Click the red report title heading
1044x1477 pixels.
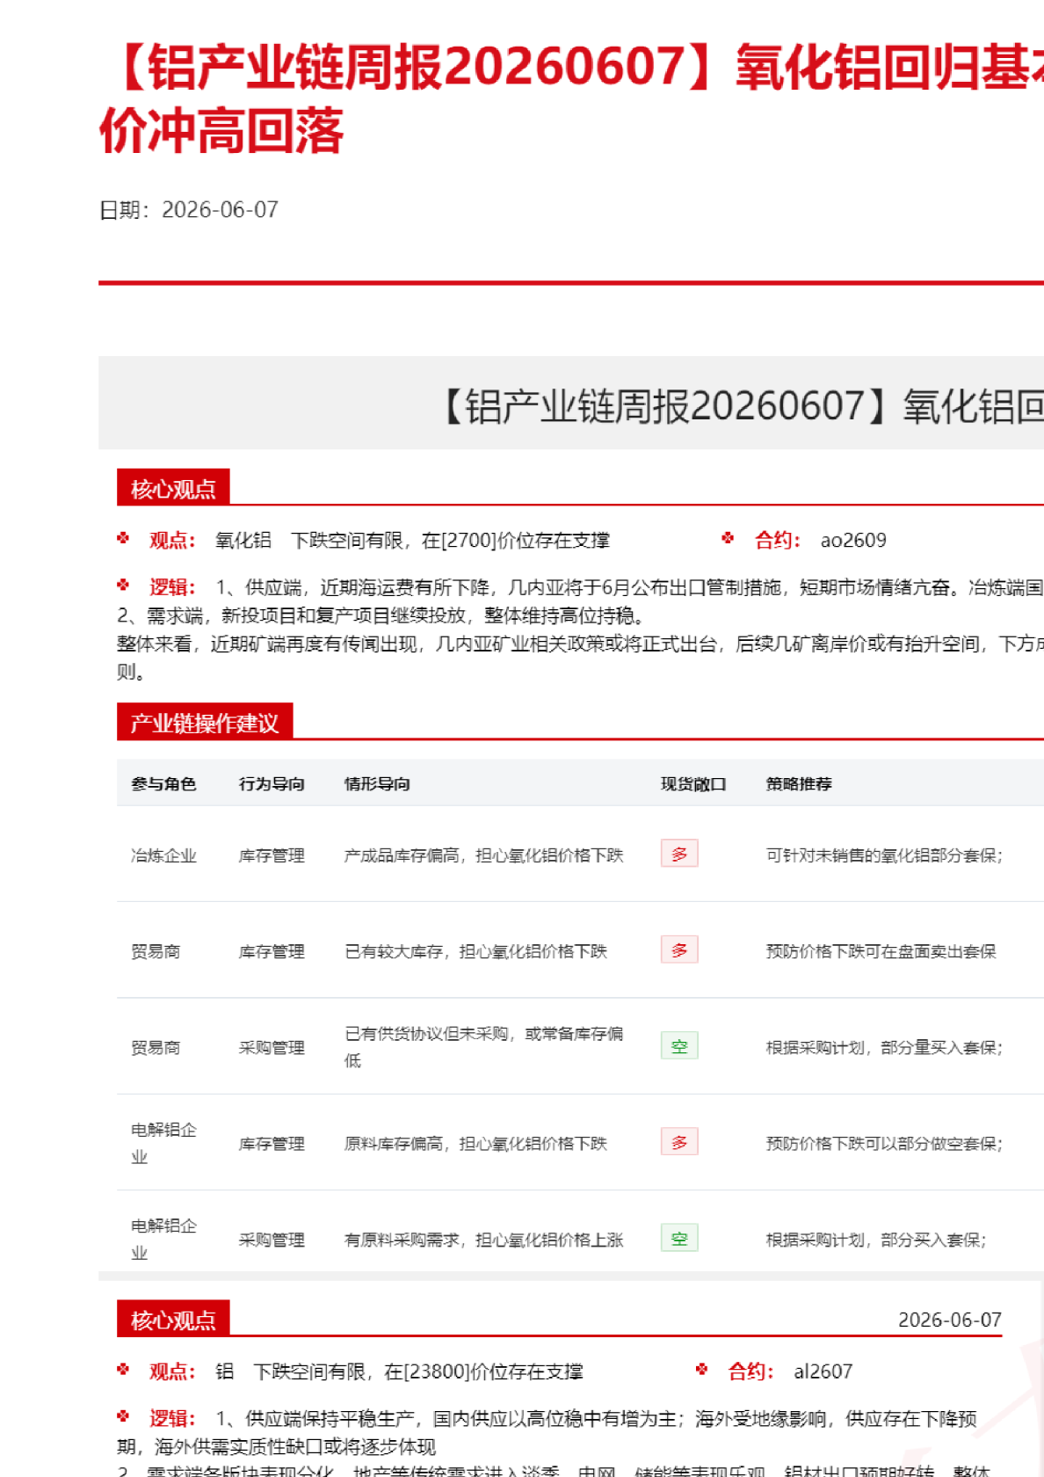click(571, 98)
